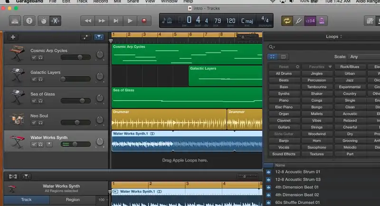The width and height of the screenshot is (380, 206).
Task: Switch loop browser to column view
Action: (283, 57)
